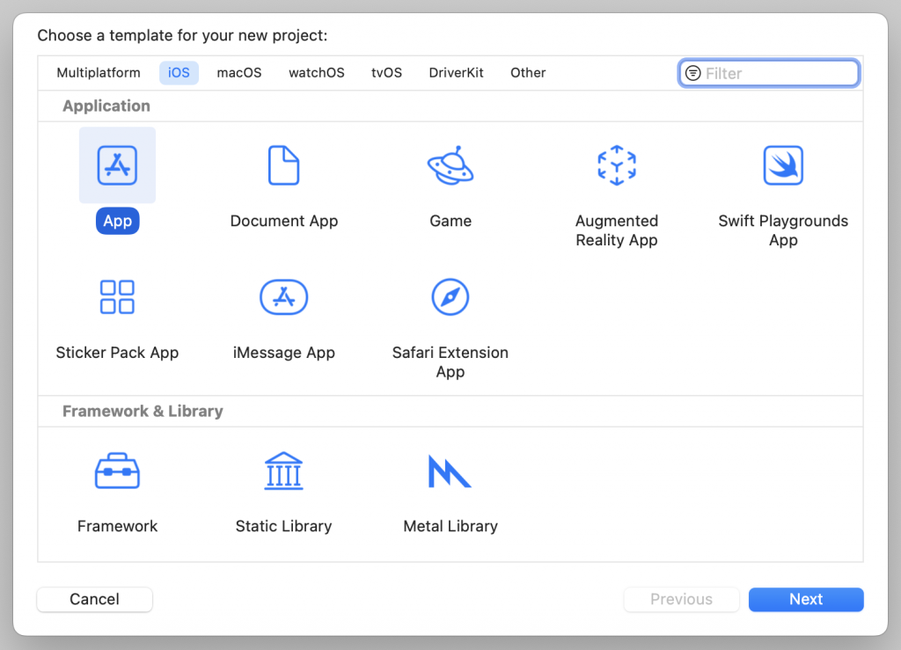Open the tvOS tab

click(x=387, y=73)
